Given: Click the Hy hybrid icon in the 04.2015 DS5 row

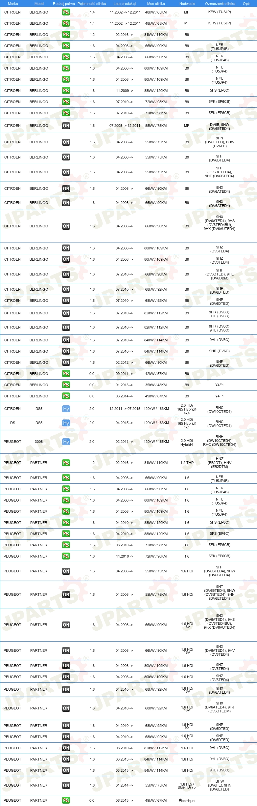Looking at the screenshot, I should [66, 423].
